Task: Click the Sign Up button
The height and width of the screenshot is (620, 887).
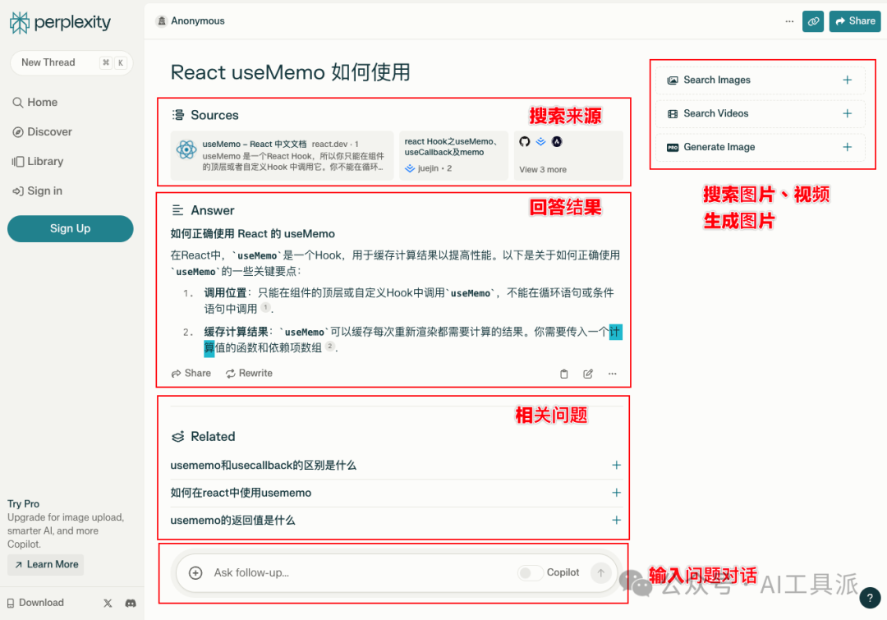Action: point(70,228)
